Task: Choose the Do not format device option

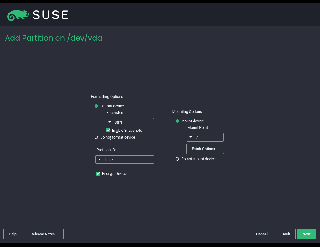Action: pyautogui.click(x=96, y=137)
